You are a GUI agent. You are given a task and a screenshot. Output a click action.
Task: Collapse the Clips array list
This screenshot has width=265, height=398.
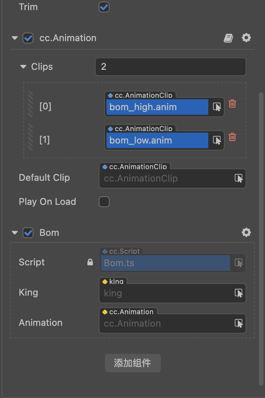(x=23, y=67)
